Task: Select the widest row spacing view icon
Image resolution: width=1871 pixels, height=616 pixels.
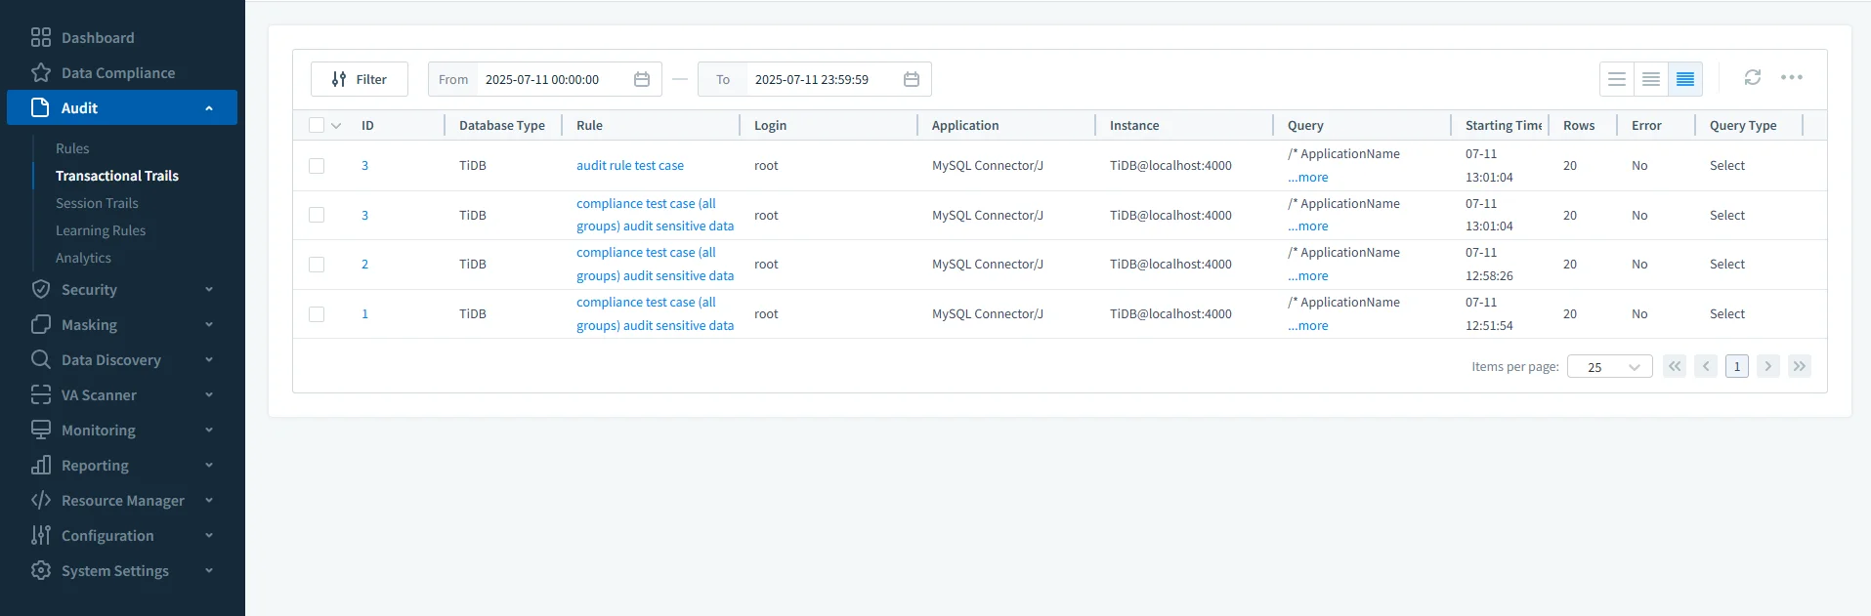Action: tap(1617, 79)
